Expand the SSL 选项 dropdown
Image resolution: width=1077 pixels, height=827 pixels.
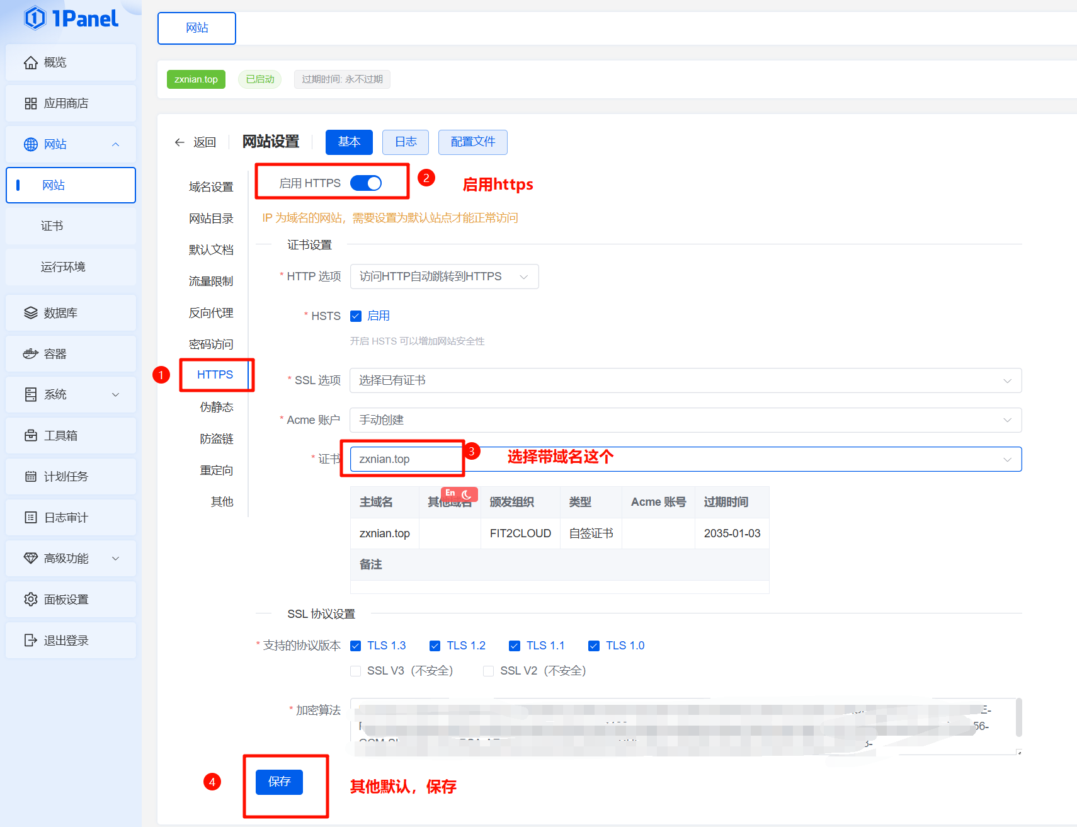pyautogui.click(x=685, y=380)
